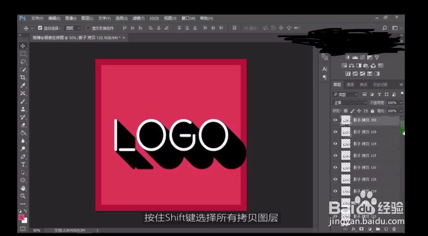The width and height of the screenshot is (428, 236).
Task: Toggle lock transparent pixels icon
Action: 345,111
